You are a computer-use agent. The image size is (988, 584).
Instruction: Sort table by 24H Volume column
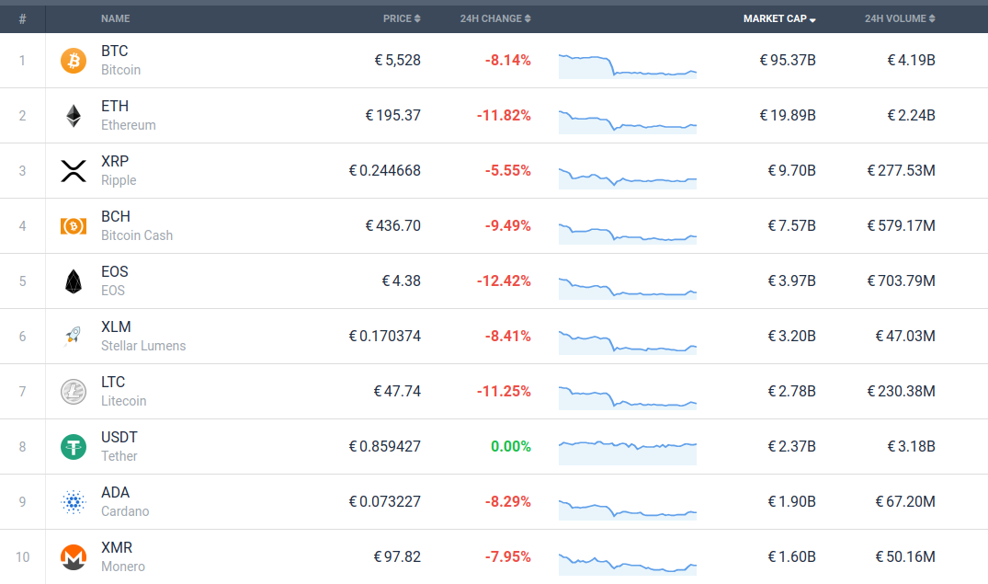point(899,18)
